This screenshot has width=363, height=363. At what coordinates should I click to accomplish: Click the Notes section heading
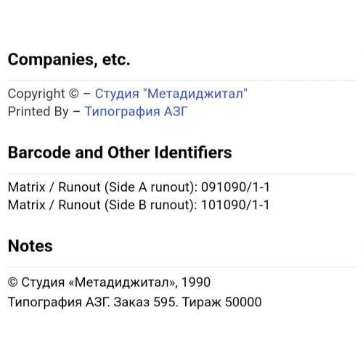pos(30,246)
